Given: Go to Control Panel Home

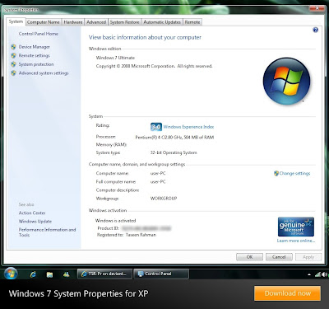Looking at the screenshot, I should click(x=39, y=34).
